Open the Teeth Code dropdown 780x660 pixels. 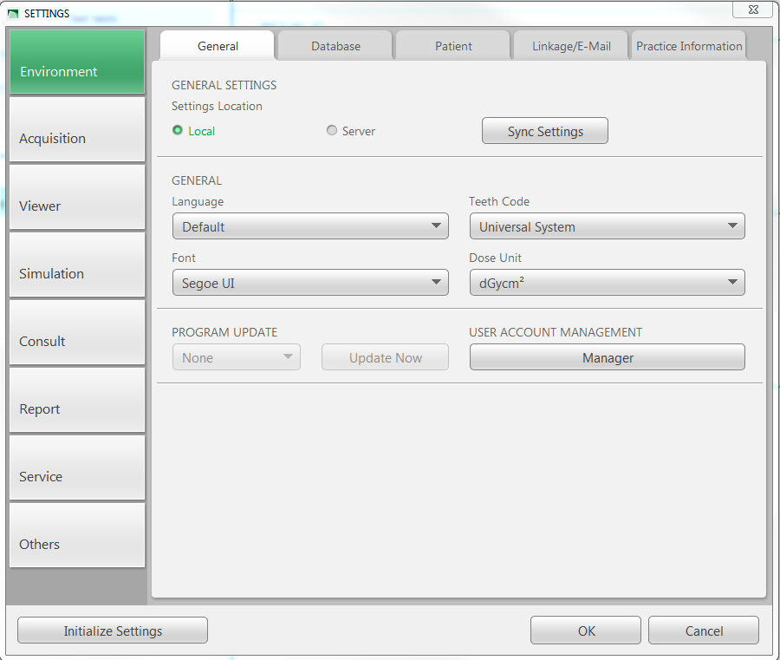point(607,226)
